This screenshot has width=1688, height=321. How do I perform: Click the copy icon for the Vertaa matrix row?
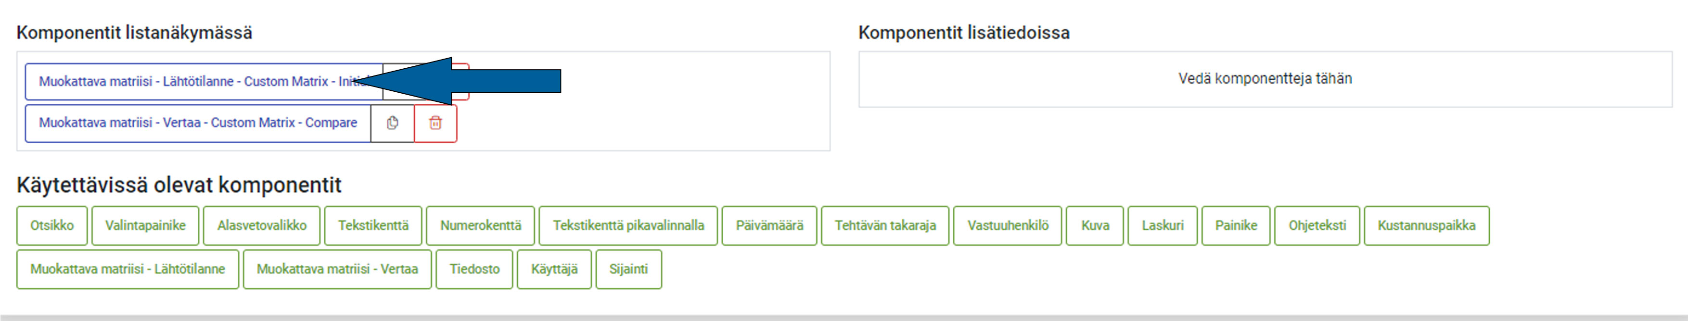pos(392,123)
